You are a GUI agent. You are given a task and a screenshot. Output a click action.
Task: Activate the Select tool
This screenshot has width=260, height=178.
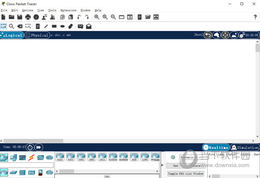pos(3,26)
